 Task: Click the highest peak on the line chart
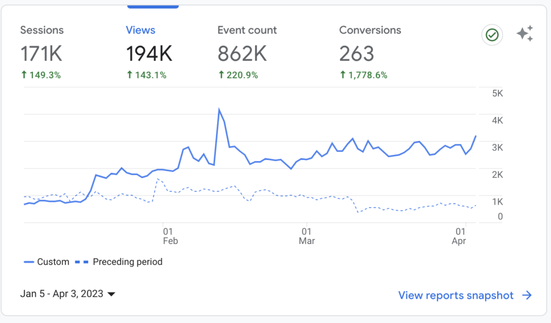click(x=219, y=109)
